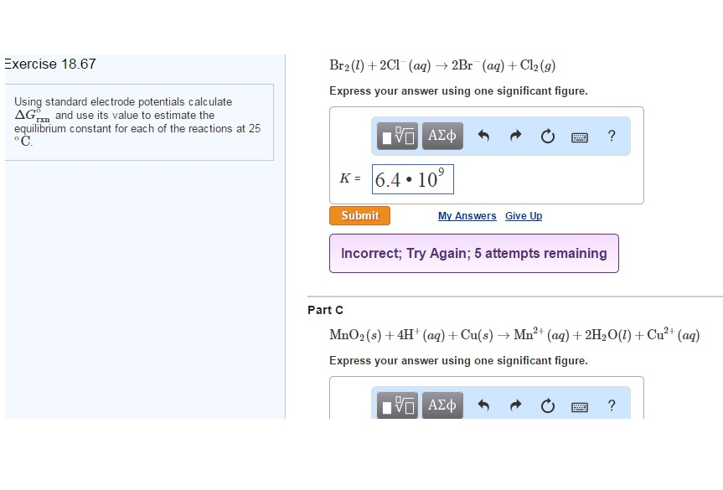The width and height of the screenshot is (723, 490).
Task: Click the Incorrect; Try Again feedback banner
Action: click(x=473, y=253)
